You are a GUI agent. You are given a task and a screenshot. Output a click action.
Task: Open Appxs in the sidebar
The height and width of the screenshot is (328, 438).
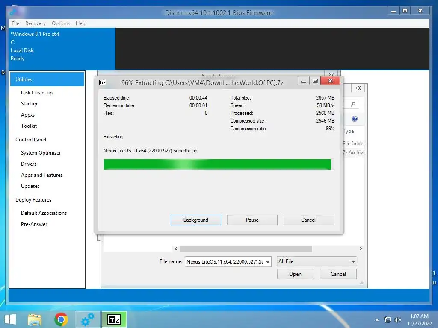[x=28, y=115]
